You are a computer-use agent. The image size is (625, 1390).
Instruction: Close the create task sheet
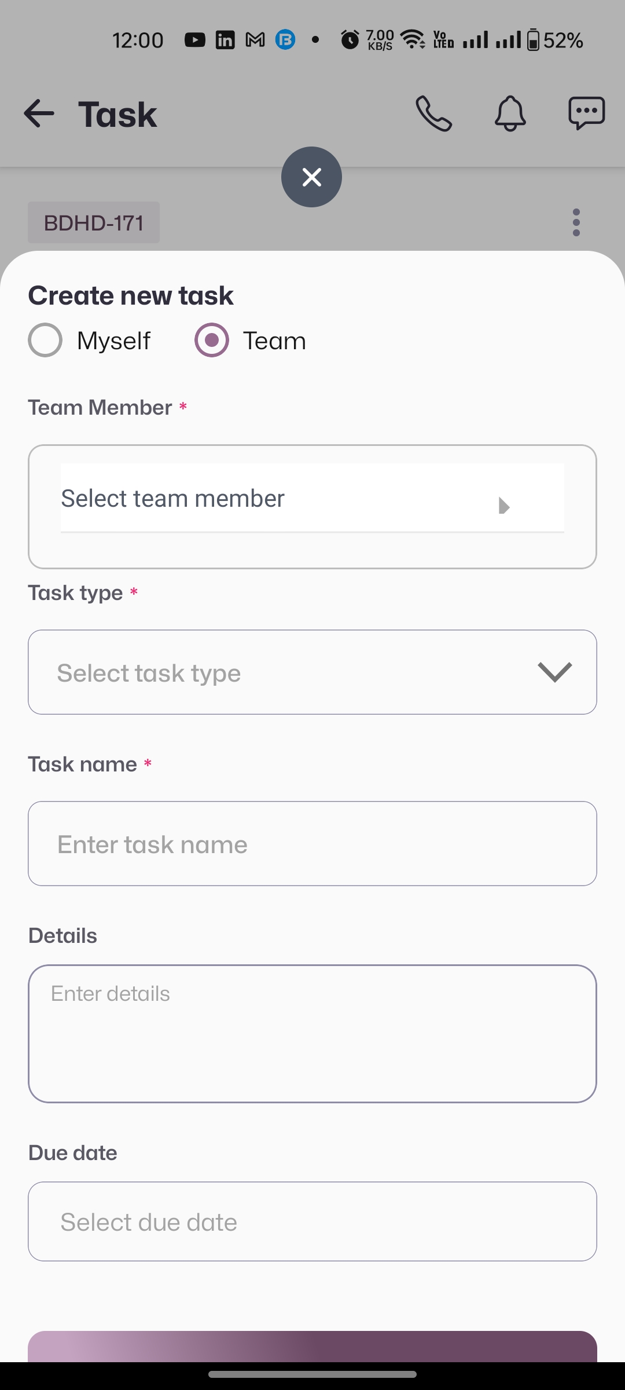(x=311, y=177)
